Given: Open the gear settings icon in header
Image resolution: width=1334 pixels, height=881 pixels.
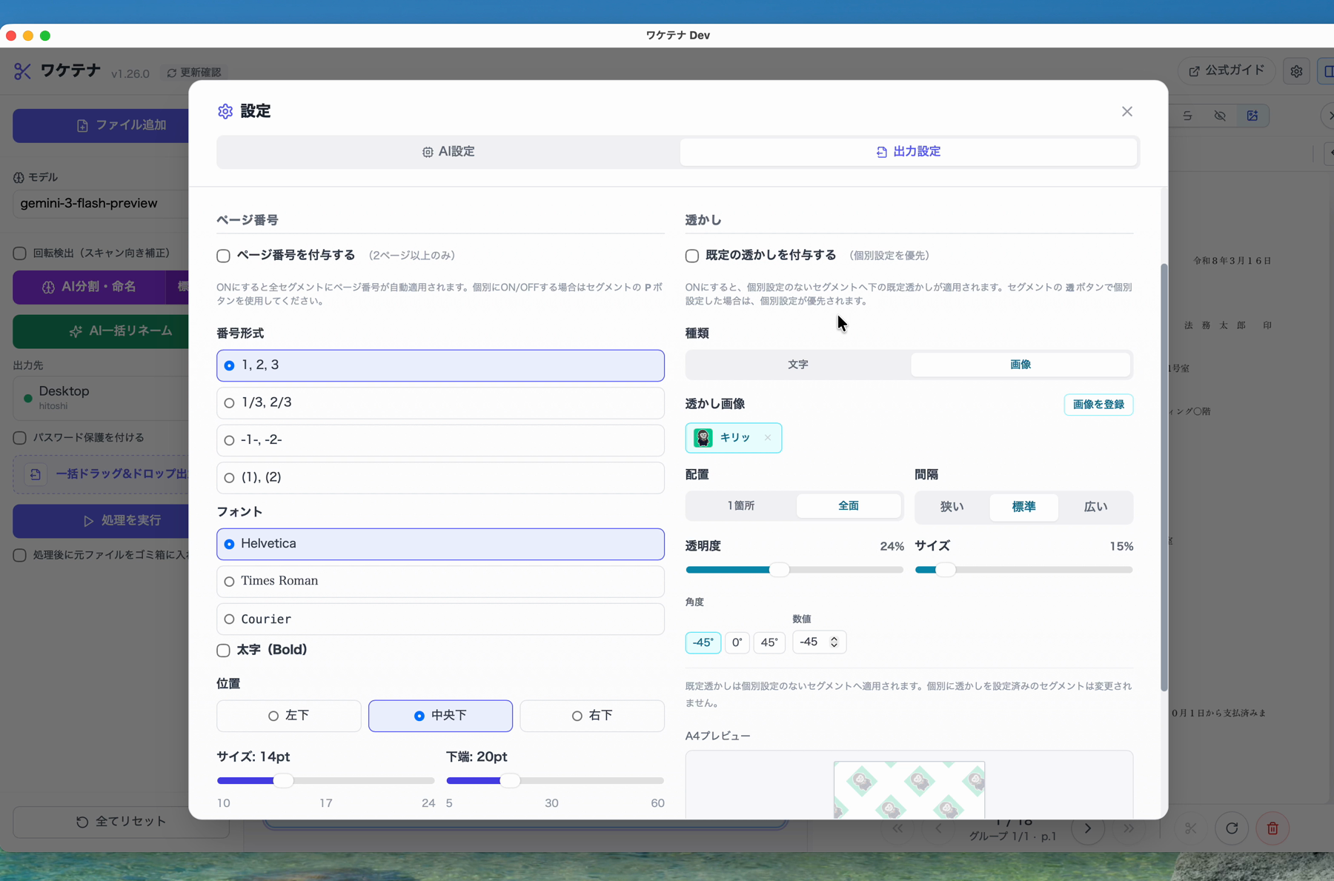Looking at the screenshot, I should pos(1296,71).
